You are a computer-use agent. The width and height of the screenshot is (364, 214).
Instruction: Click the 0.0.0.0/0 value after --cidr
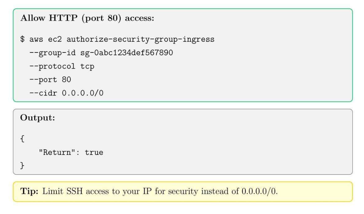coord(83,93)
